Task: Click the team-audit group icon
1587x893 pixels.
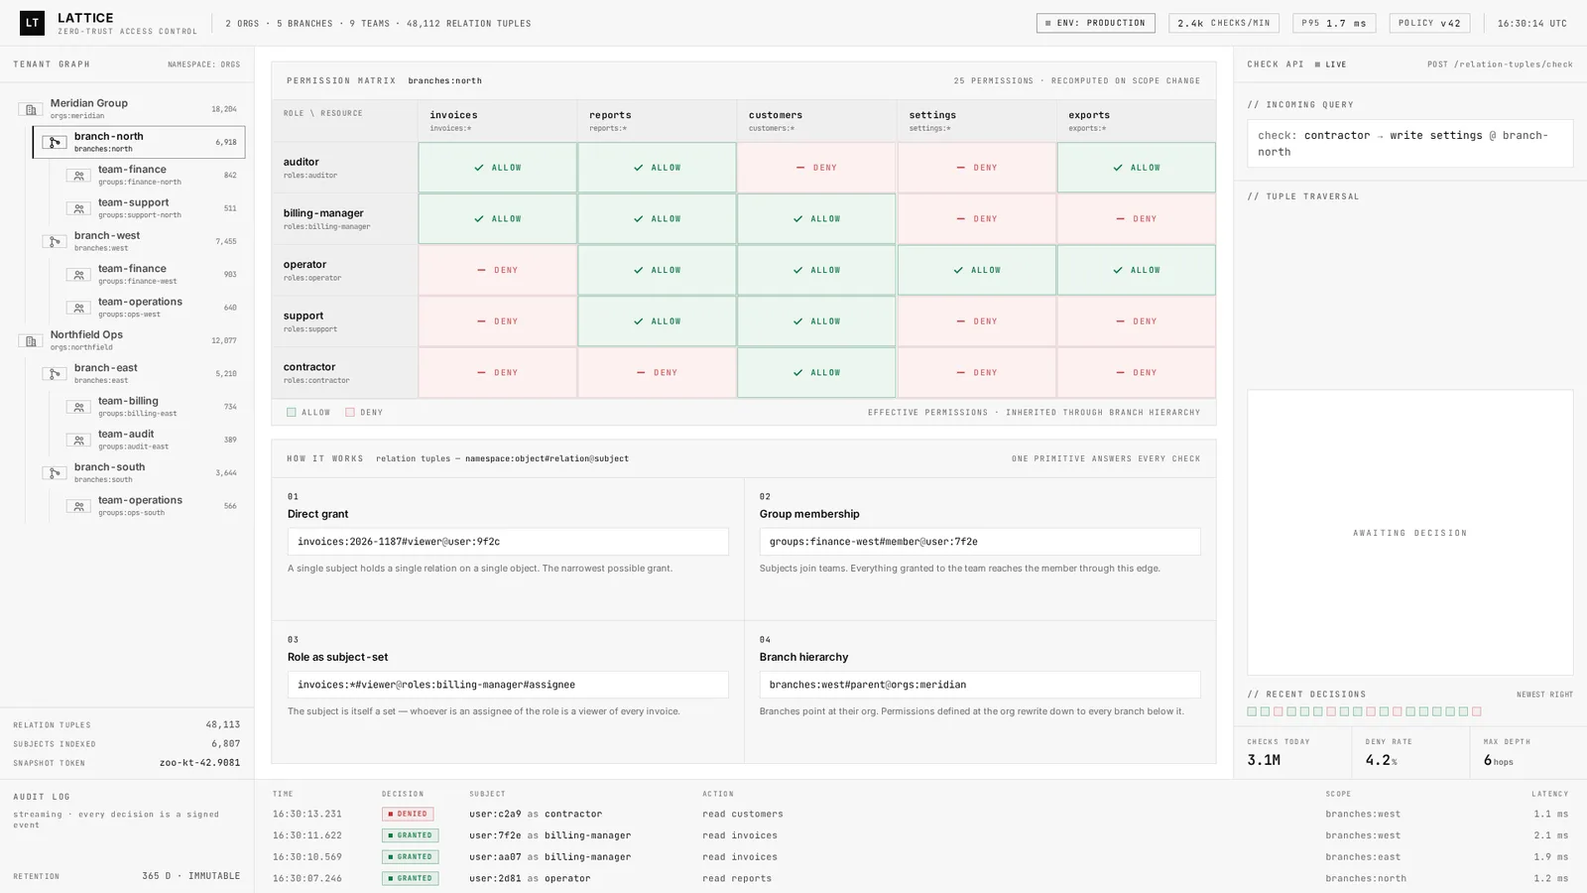Action: pyautogui.click(x=78, y=440)
